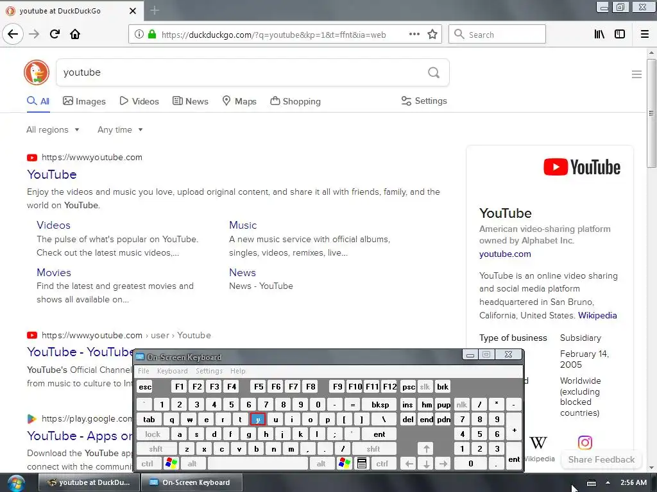Screen dimensions: 657x492
Task: Click the Share Feedback button
Action: (x=601, y=459)
